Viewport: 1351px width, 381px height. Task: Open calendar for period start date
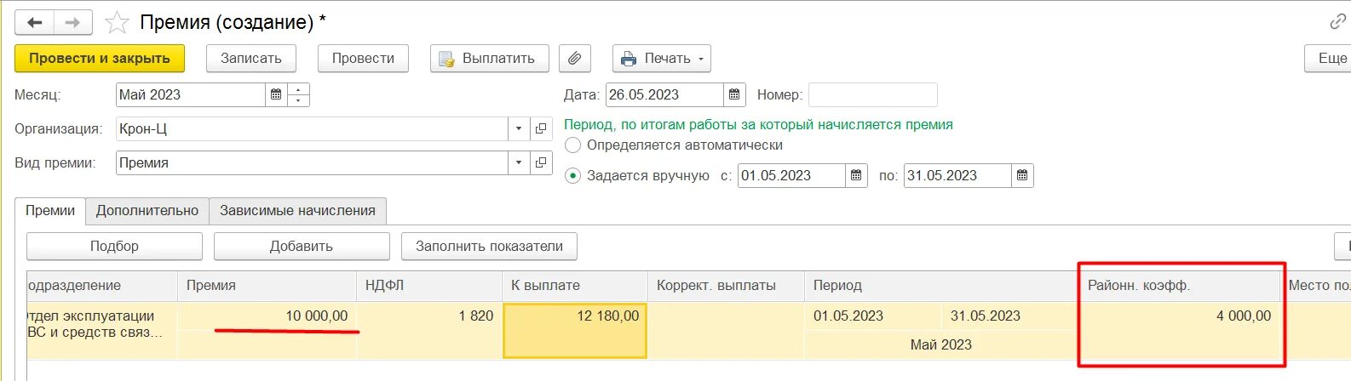point(856,176)
